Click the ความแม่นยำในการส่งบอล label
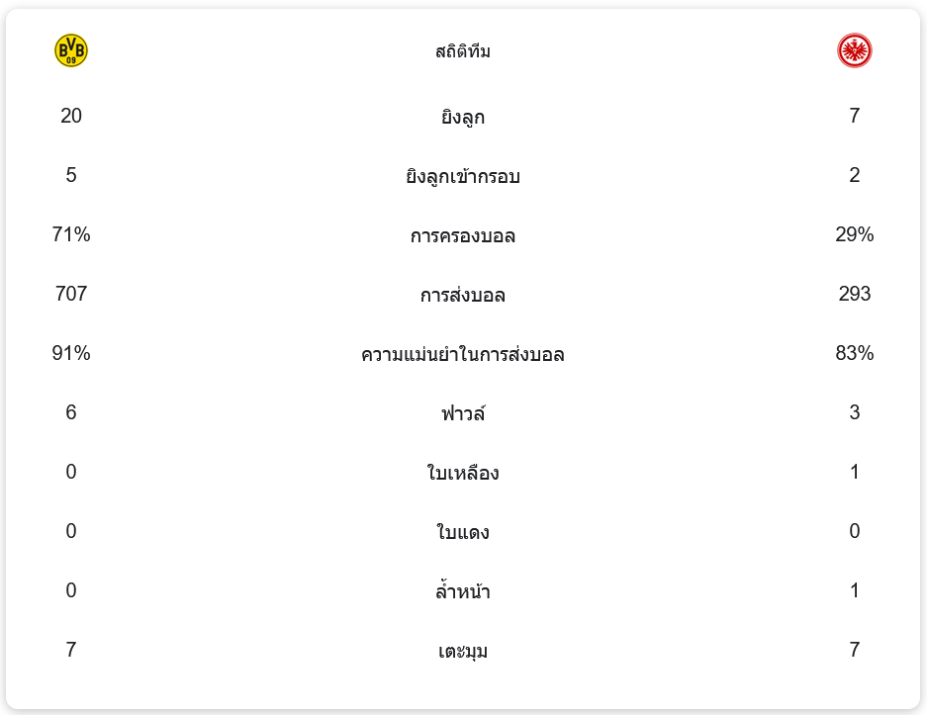This screenshot has width=927, height=715. (x=463, y=354)
